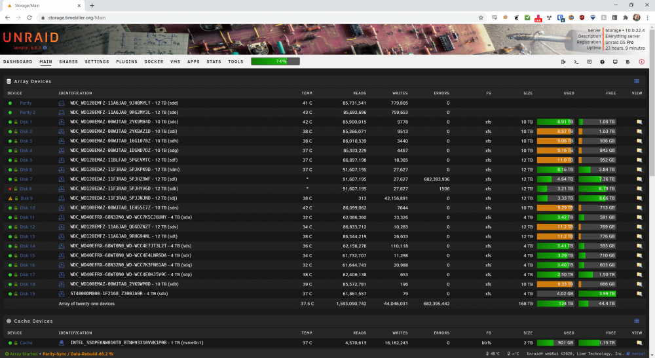The height and width of the screenshot is (358, 655).
Task: Browse Disk 19 via its view folder icon
Action: pos(639,294)
